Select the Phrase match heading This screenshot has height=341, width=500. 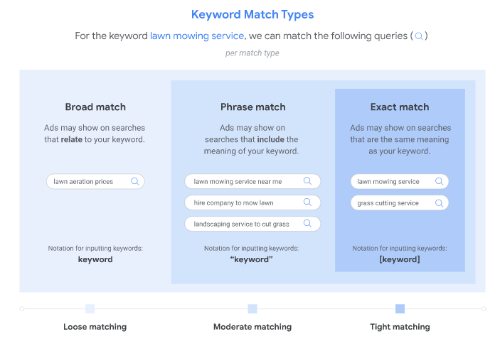point(252,107)
